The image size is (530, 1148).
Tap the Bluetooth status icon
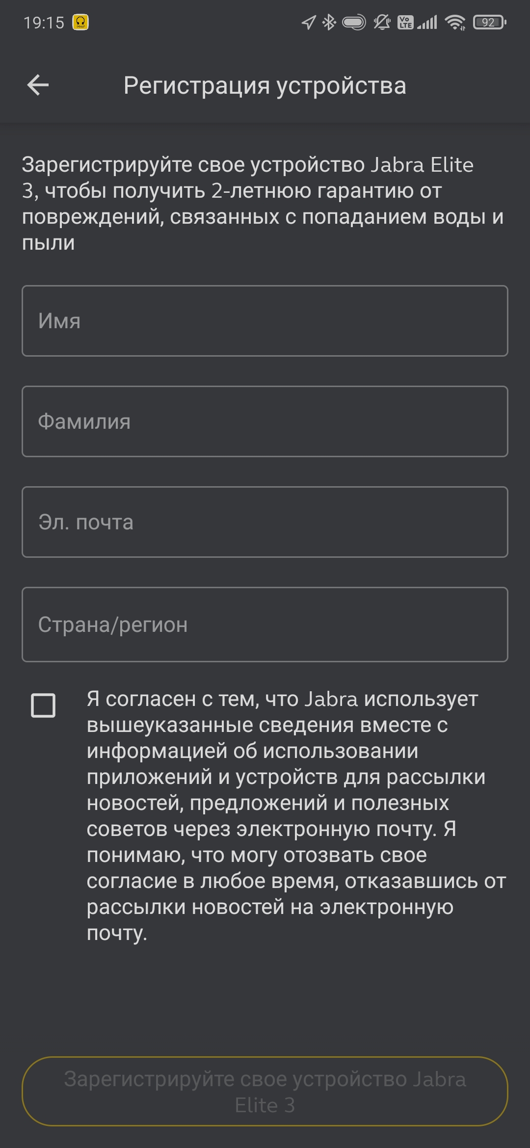point(329,22)
